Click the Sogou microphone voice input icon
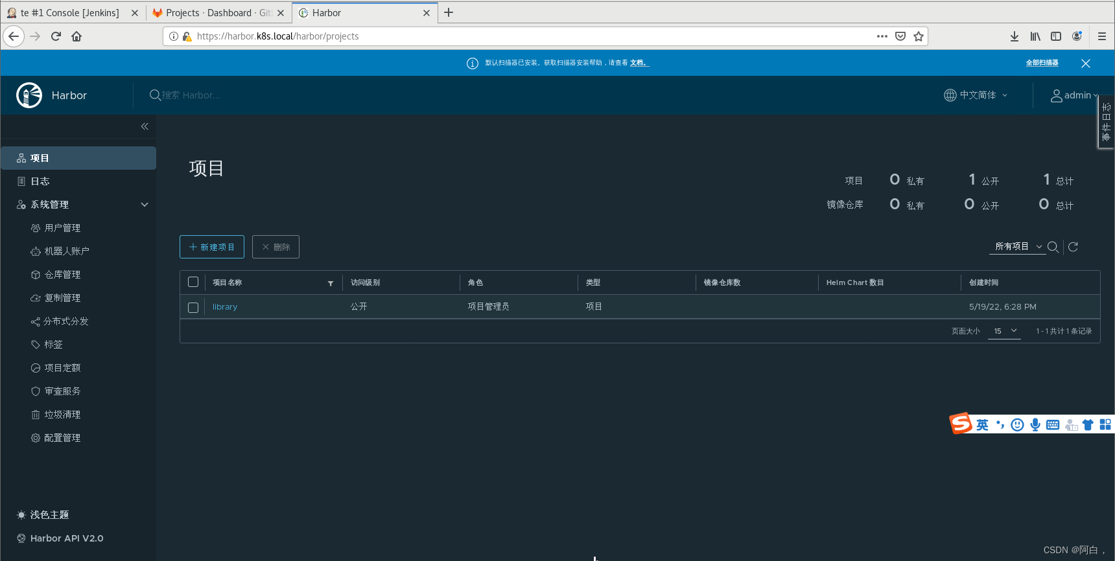Screen dimensions: 1115x561 1035,425
